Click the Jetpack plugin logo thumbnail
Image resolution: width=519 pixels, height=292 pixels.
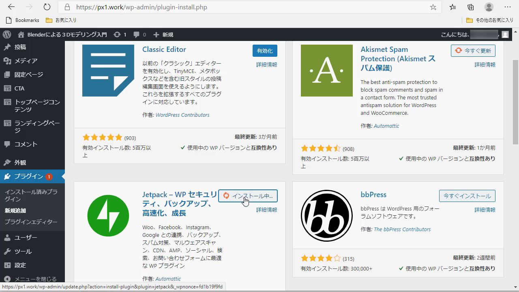pyautogui.click(x=108, y=215)
